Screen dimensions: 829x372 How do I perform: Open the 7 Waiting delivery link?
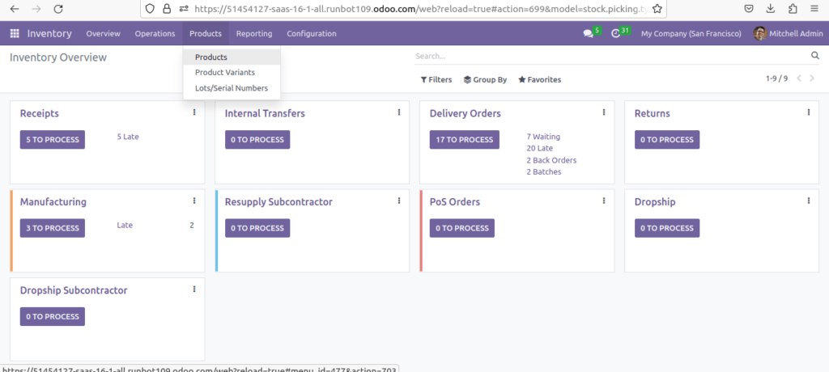click(x=543, y=137)
